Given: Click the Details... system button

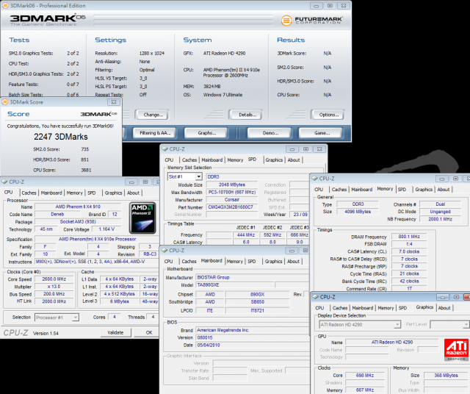Looking at the screenshot, I should point(246,115).
